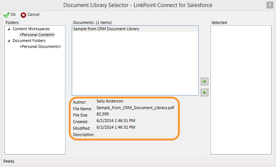Click the green checkmark Ok icon
Image resolution: width=276 pixels, height=167 pixels.
click(7, 15)
